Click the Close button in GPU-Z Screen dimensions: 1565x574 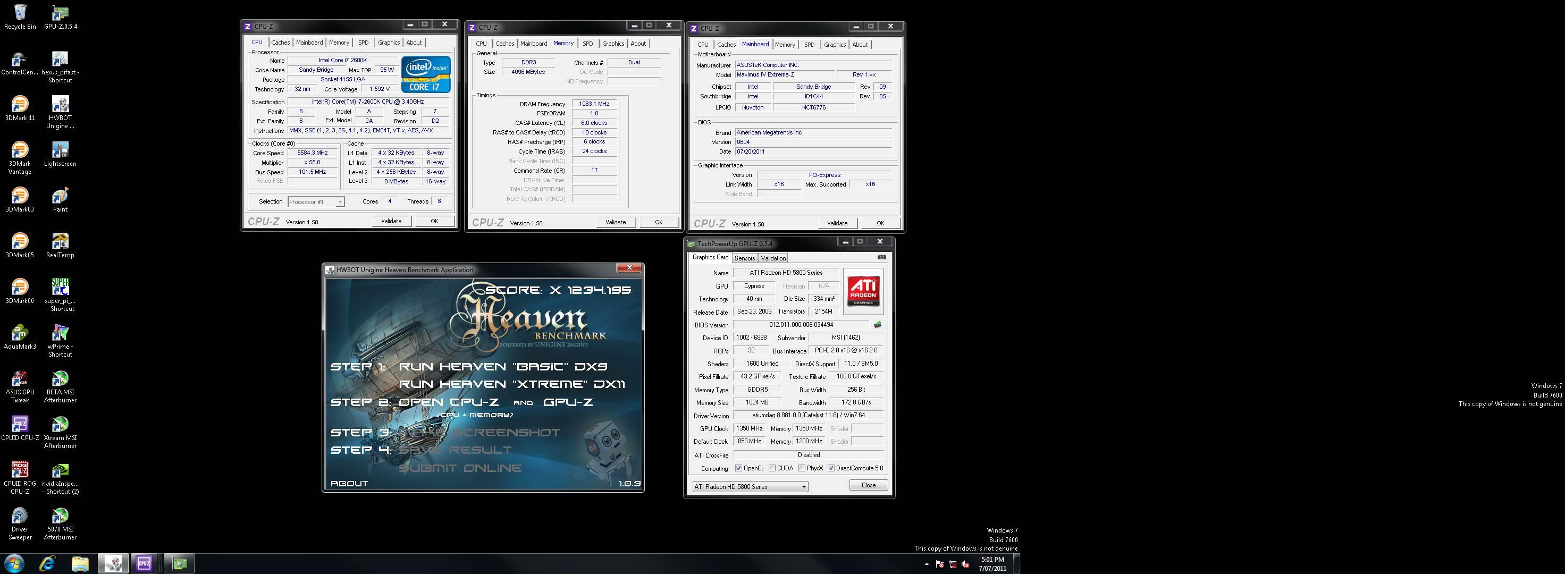tap(869, 485)
